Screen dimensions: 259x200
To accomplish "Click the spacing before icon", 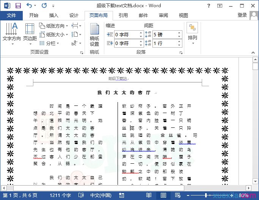I will 148,34.
